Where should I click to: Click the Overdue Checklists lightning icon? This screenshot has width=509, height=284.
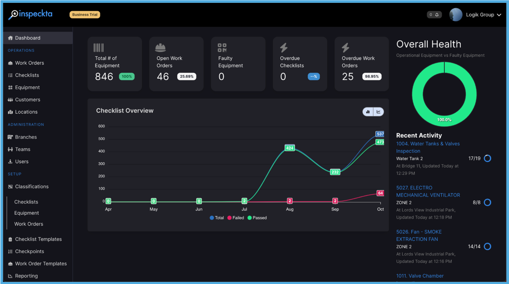(284, 48)
